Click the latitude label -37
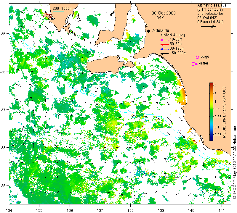Screen dimensions: 237x213 point(3,109)
